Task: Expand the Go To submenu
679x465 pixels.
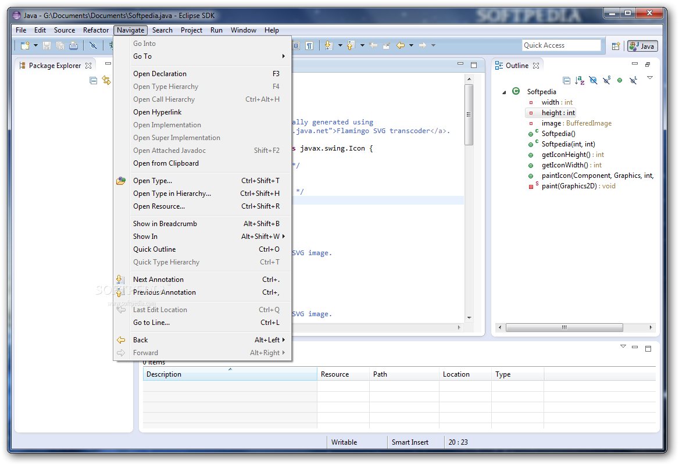Action: (203, 56)
